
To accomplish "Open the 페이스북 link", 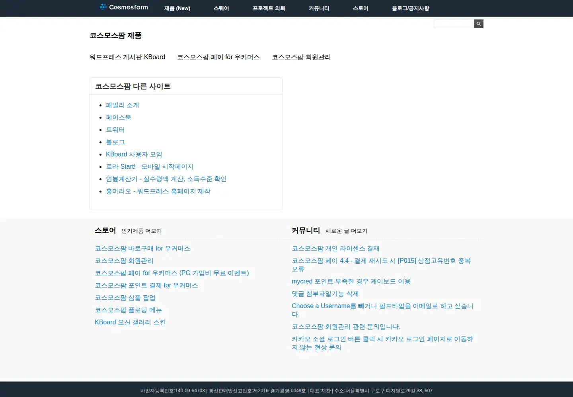I will (119, 118).
